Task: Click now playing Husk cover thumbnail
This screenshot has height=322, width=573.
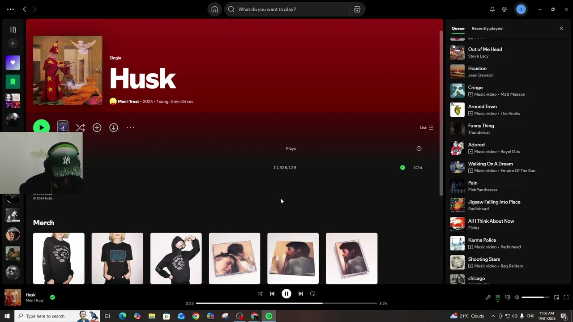Action: [x=13, y=297]
